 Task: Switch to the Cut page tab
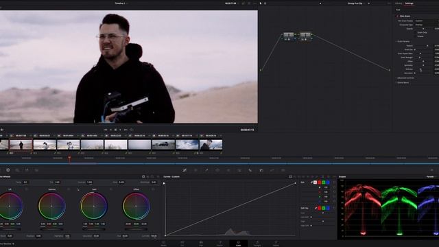click(x=182, y=244)
